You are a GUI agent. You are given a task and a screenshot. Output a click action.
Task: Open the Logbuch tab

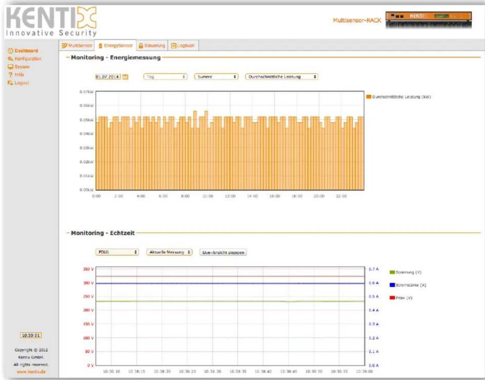pyautogui.click(x=183, y=45)
